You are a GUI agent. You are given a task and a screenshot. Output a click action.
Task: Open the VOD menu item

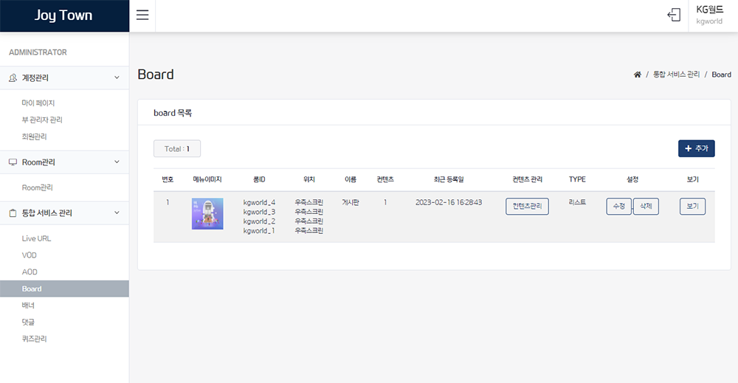pyautogui.click(x=30, y=255)
